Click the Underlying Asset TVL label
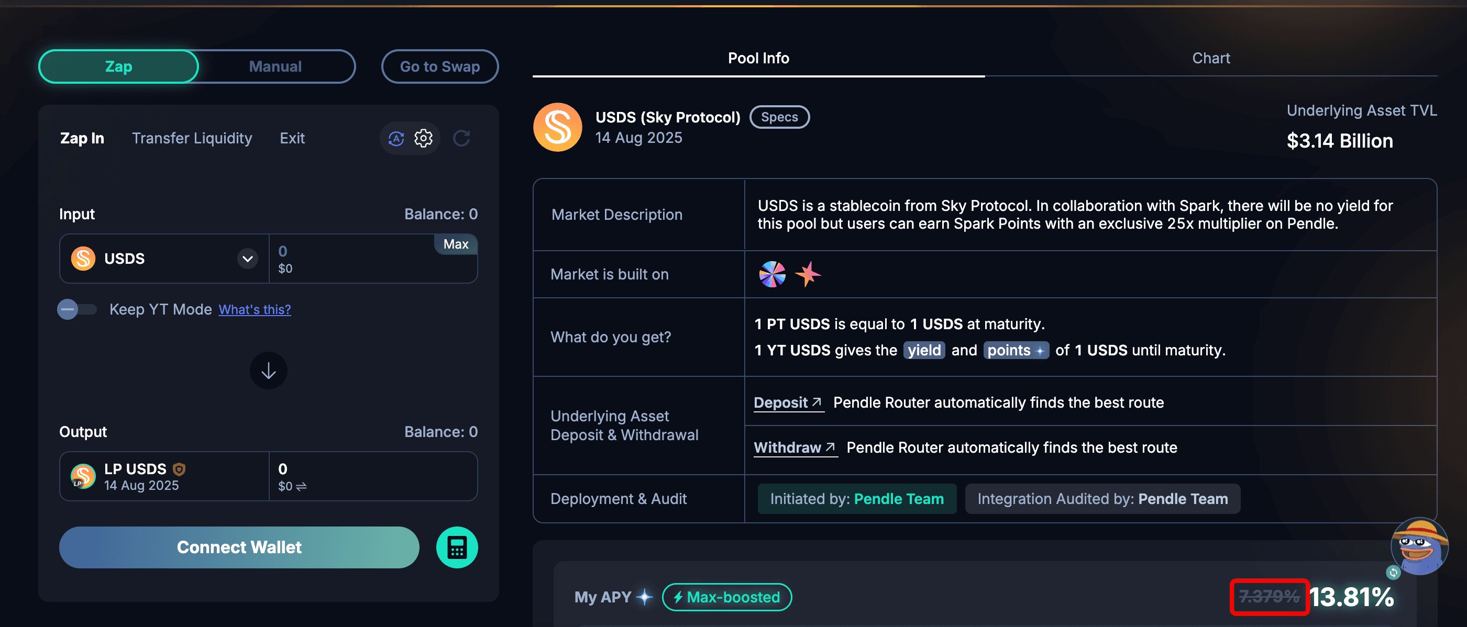 click(x=1362, y=110)
